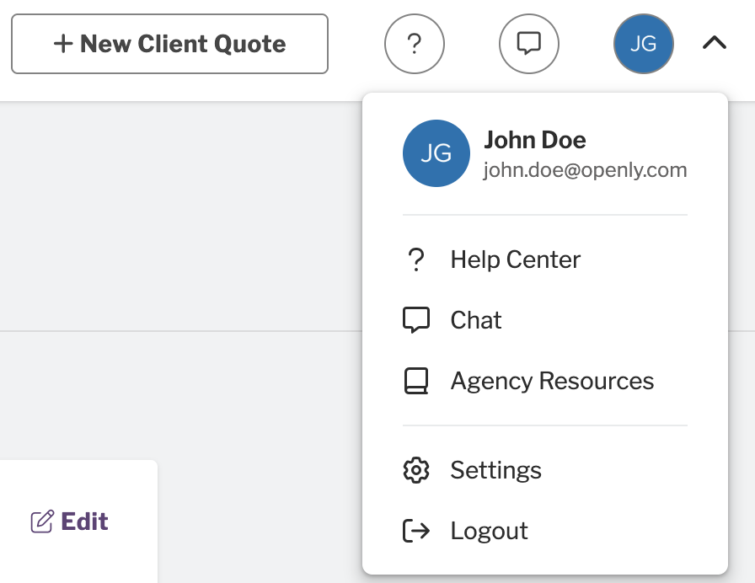
Task: Click the speech bubble icon beside Chat
Action: (x=416, y=320)
